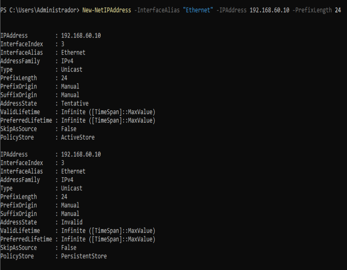Click the Tentative AddressState value
Viewport: 347px width, 270px height.
(75, 103)
